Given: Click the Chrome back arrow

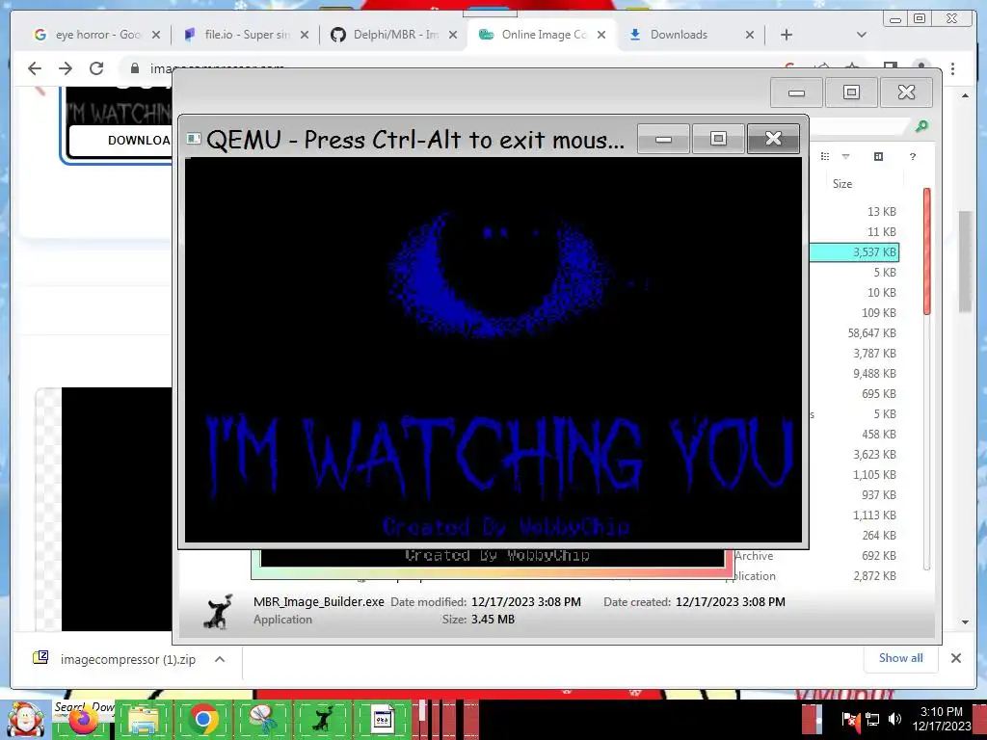Looking at the screenshot, I should click(x=35, y=68).
